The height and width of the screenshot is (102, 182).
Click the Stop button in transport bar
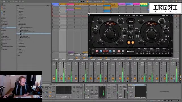(x=81, y=1)
